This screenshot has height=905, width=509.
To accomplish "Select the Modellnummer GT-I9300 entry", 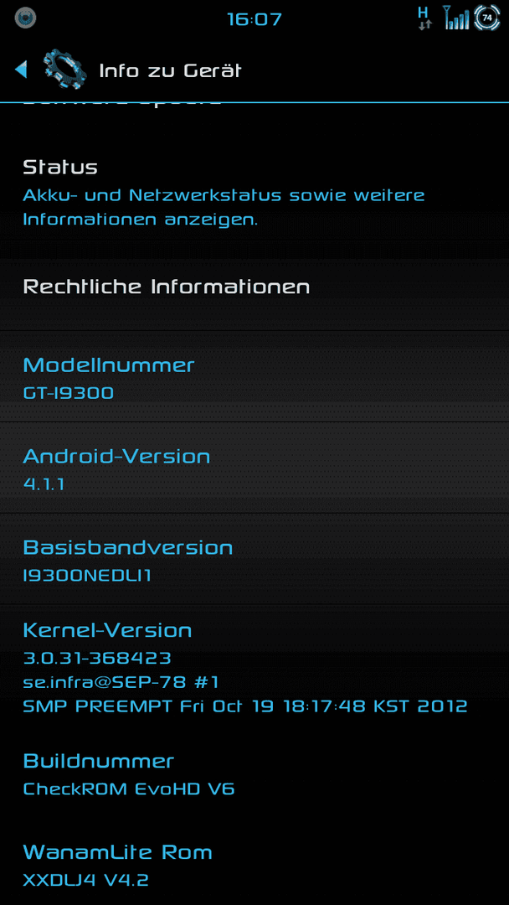I will coord(254,377).
